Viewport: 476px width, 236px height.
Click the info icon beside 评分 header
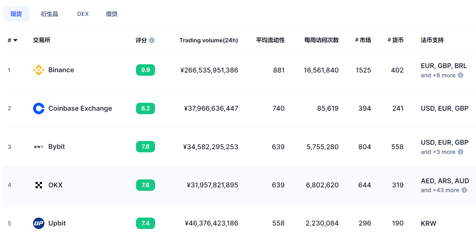(152, 40)
